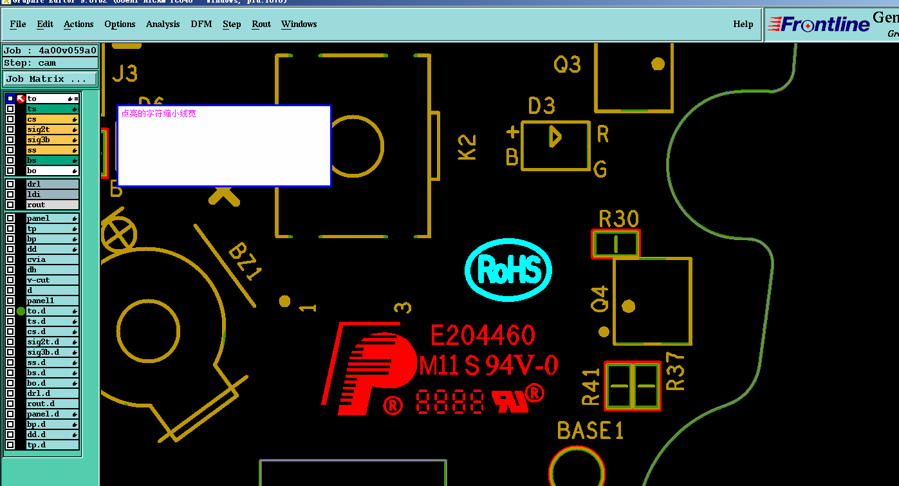Select the rout.d layer name

pyautogui.click(x=52, y=404)
